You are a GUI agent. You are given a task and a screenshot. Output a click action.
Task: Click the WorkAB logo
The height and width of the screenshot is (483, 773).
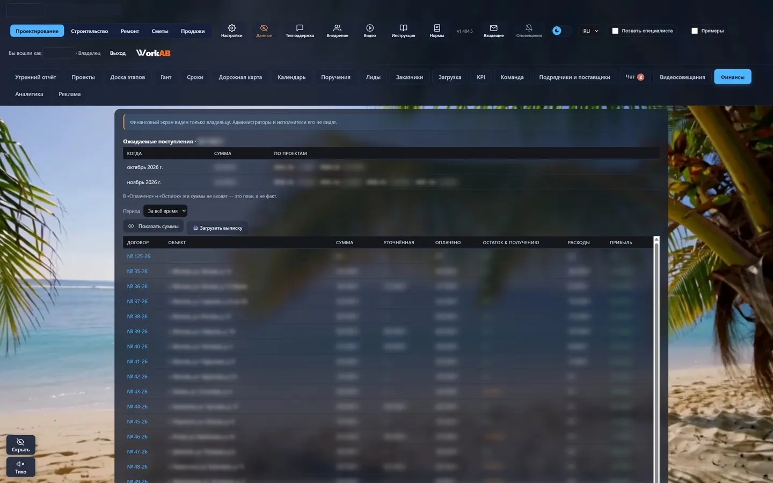(154, 53)
